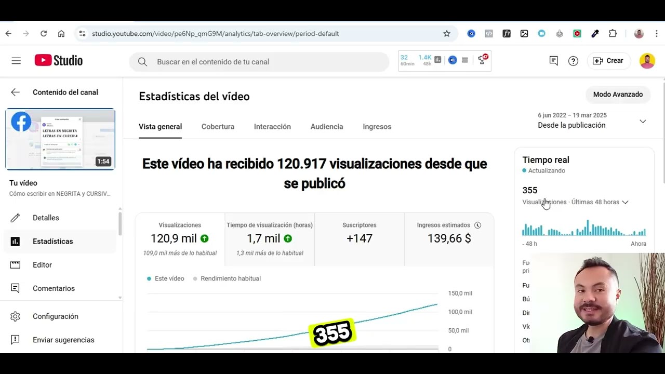The width and height of the screenshot is (665, 374).
Task: Open Editor in the sidebar
Action: coord(60,265)
